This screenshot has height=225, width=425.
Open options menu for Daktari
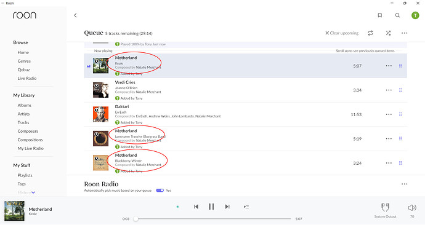tap(389, 114)
